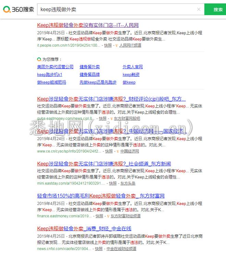Open suggestion 做keep能减肥吗
This screenshot has height=260, width=226.
pos(51,82)
